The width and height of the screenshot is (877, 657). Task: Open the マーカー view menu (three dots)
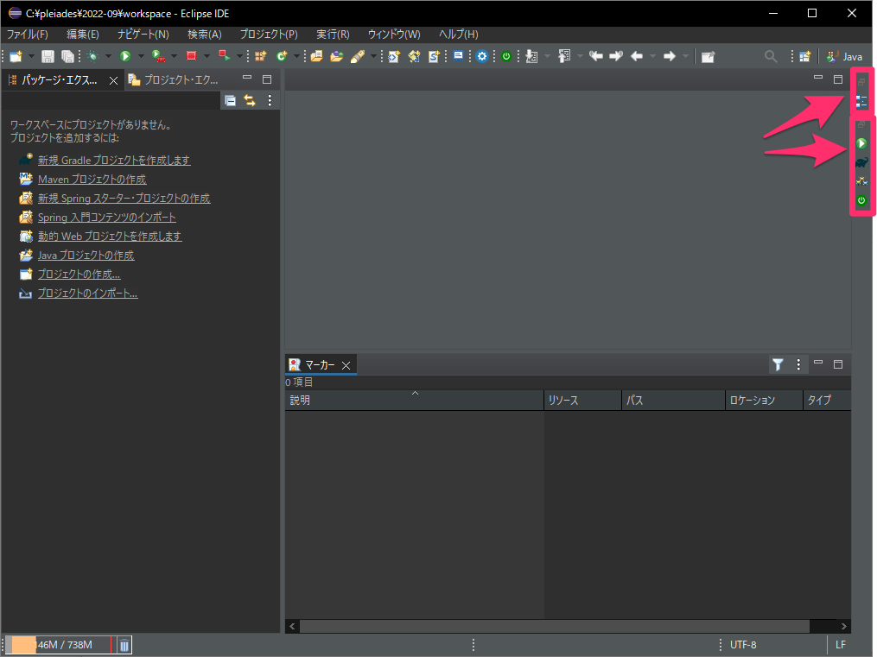(798, 365)
